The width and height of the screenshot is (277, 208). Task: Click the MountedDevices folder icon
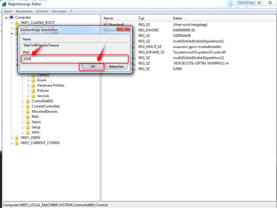pos(28,112)
